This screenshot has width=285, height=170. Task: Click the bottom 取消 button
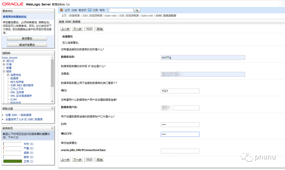point(99,160)
